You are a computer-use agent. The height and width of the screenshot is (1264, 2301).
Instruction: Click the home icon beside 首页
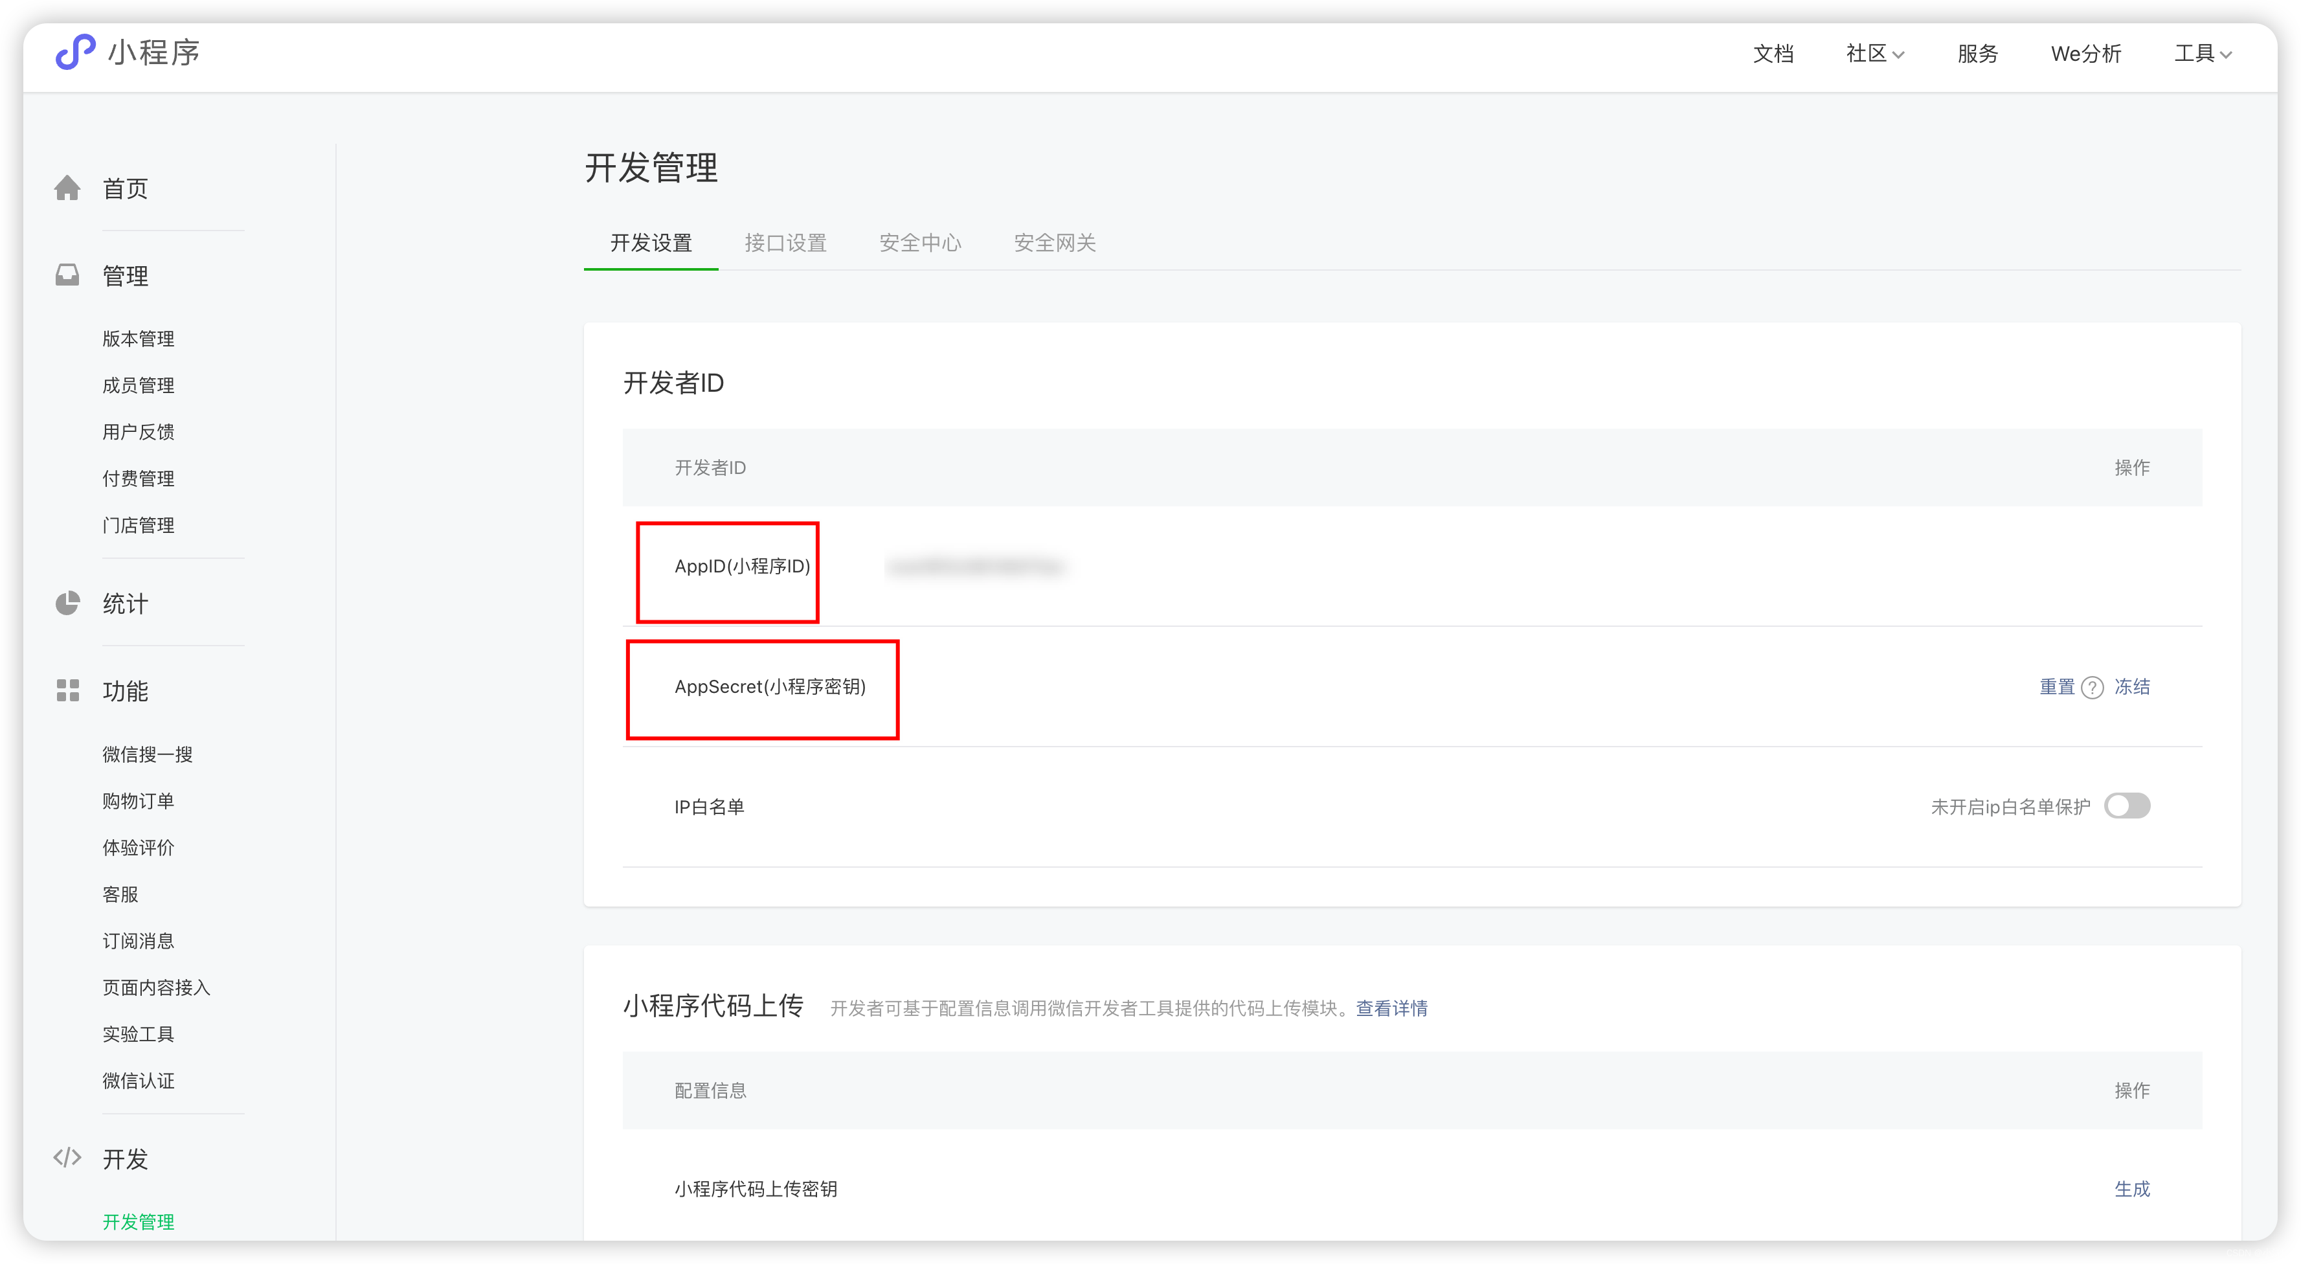(x=68, y=188)
